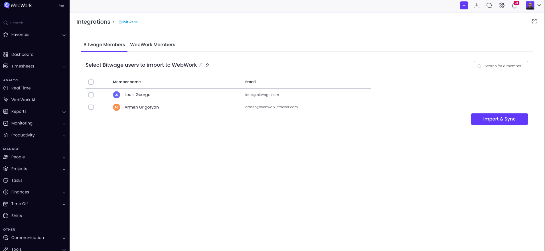This screenshot has width=545, height=251.
Task: Open the user profile dropdown arrow
Action: click(539, 5)
